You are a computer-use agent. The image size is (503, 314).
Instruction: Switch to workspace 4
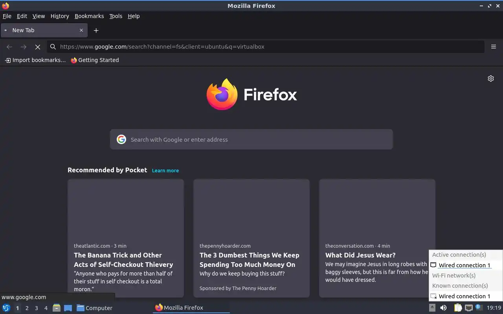46,308
